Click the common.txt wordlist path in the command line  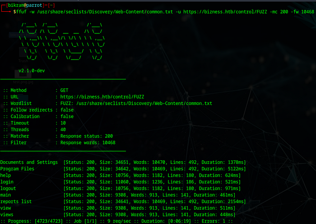click(x=105, y=12)
